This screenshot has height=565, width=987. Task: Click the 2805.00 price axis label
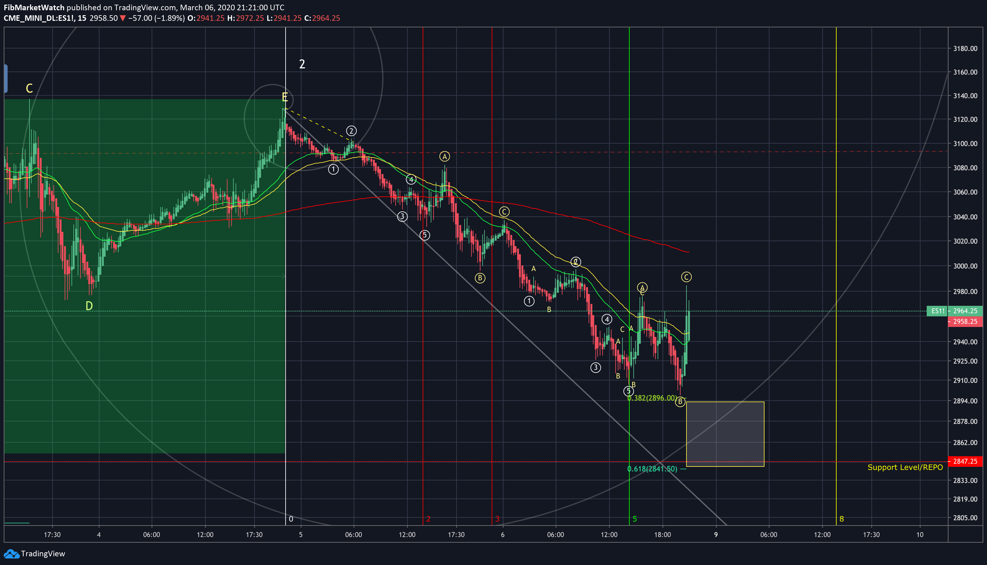click(x=965, y=518)
